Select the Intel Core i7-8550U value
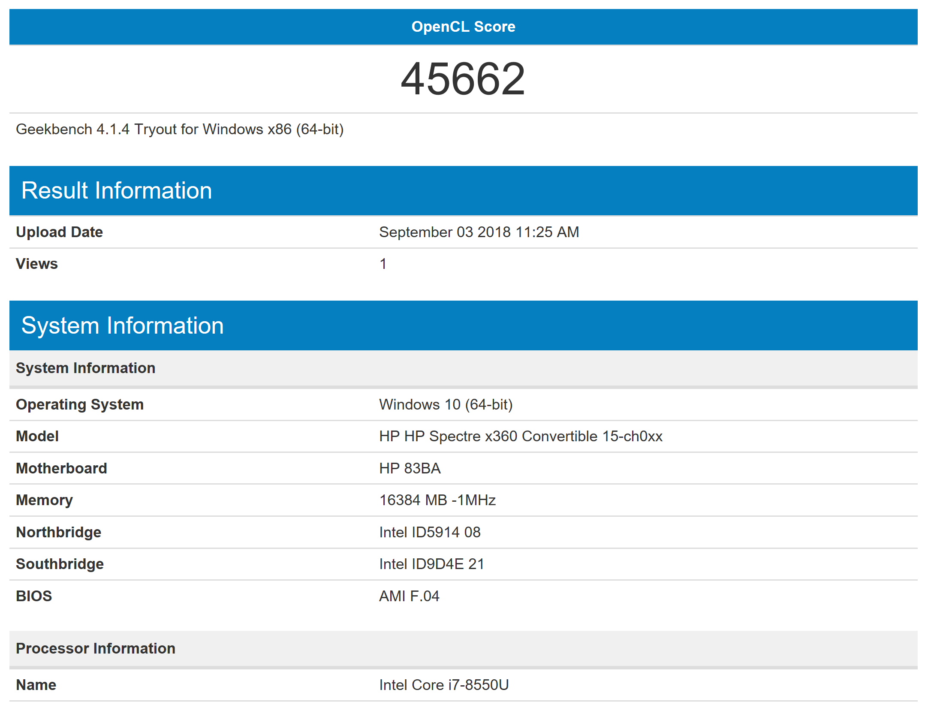Screen dimensions: 934x708 [x=444, y=685]
